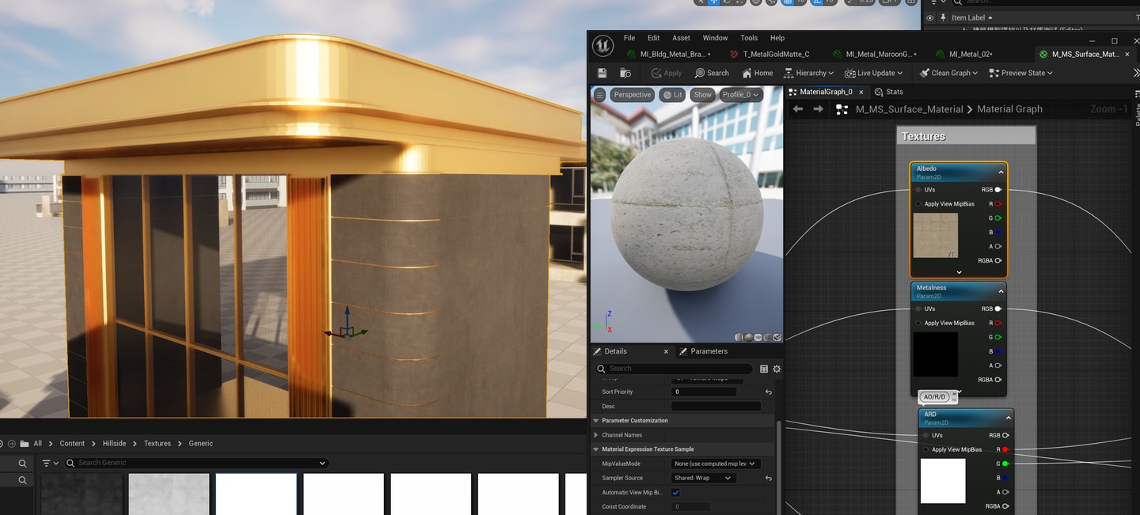Open the Home graph button in toolbar
This screenshot has height=515, width=1140.
click(758, 73)
